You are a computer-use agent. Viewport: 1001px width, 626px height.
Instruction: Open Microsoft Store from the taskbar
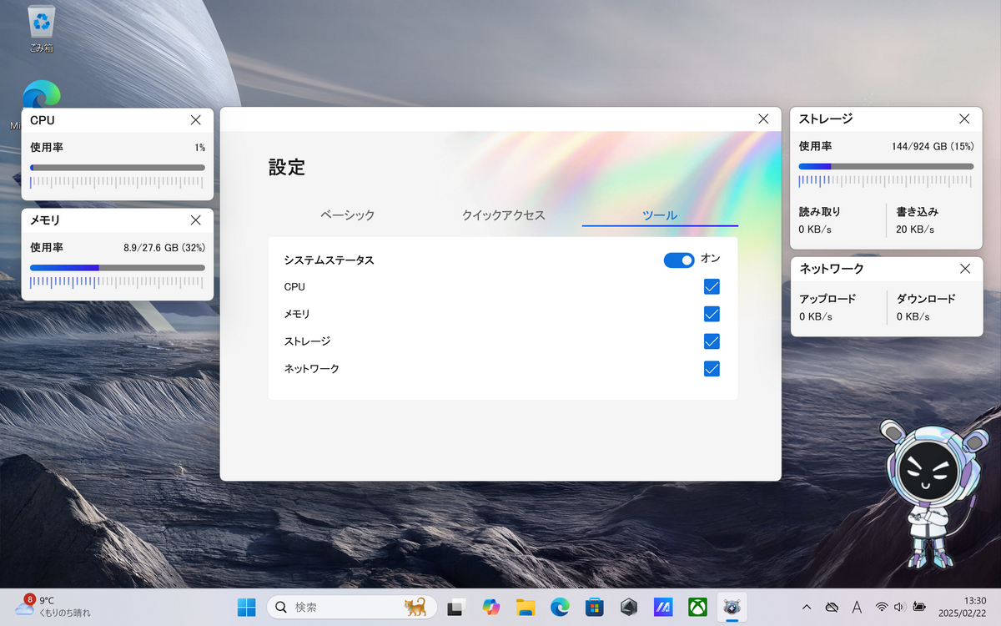[x=594, y=607]
